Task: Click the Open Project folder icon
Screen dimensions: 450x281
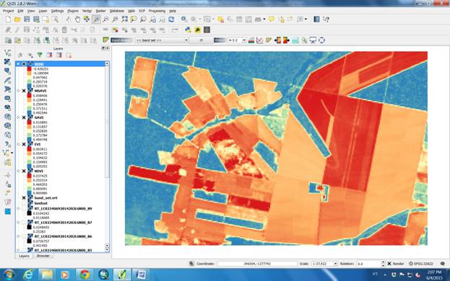Action: (17, 19)
